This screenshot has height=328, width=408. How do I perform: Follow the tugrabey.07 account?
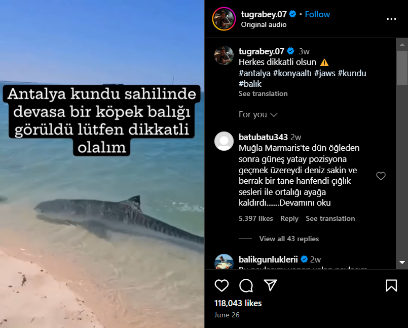click(317, 14)
